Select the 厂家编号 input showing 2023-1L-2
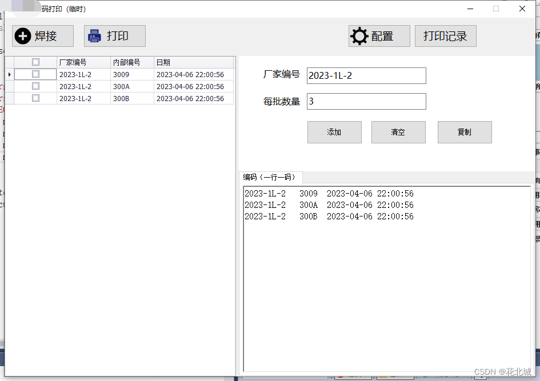The width and height of the screenshot is (540, 381). [x=366, y=75]
